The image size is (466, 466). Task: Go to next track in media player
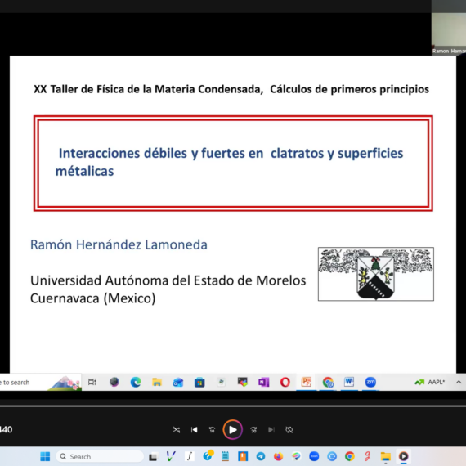click(x=271, y=430)
